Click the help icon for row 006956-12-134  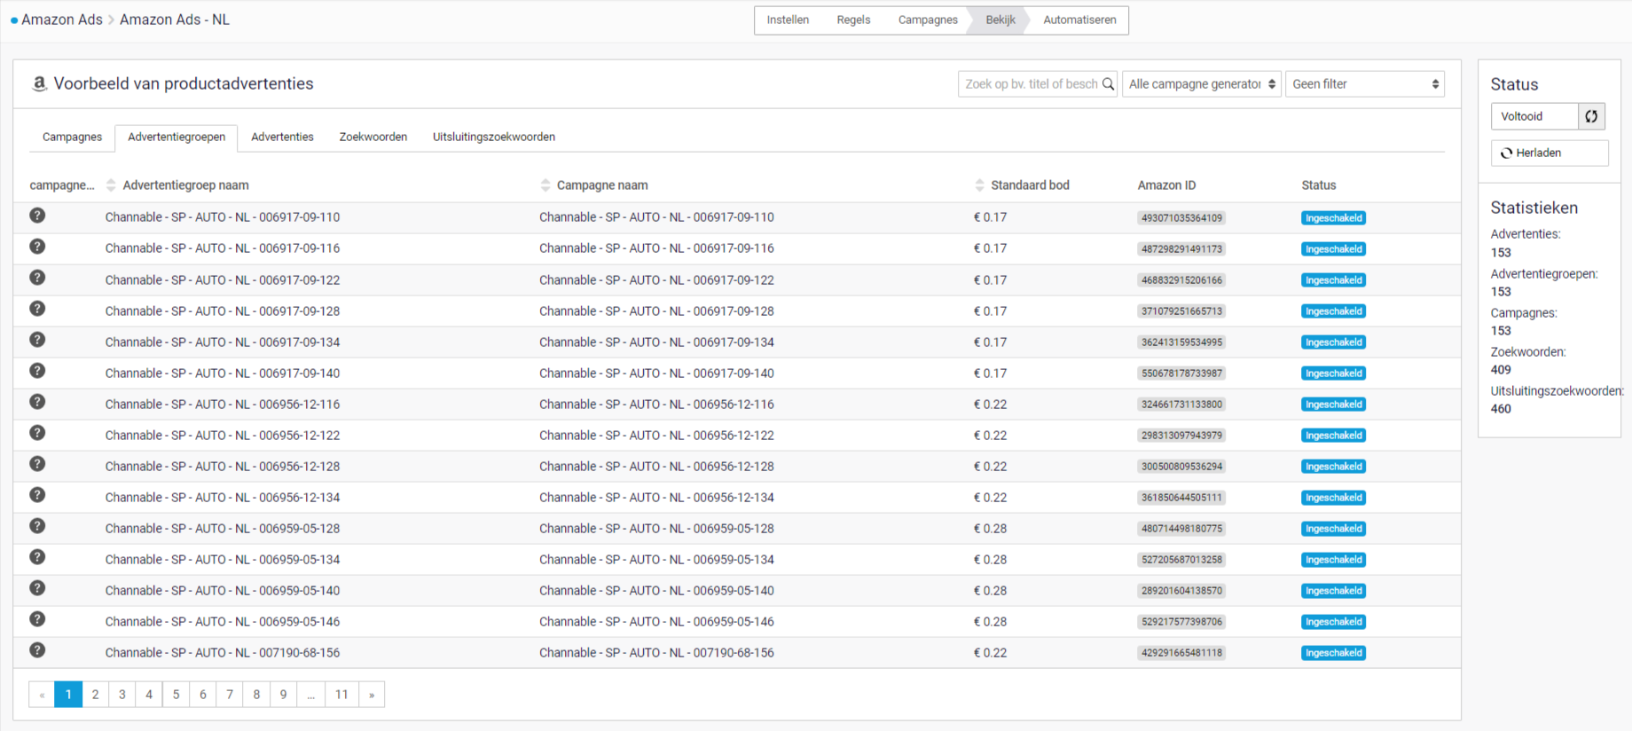click(x=37, y=495)
